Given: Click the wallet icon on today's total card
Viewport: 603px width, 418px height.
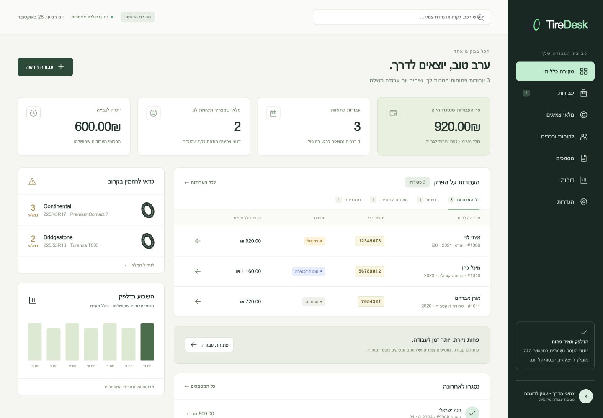Looking at the screenshot, I should [x=393, y=113].
